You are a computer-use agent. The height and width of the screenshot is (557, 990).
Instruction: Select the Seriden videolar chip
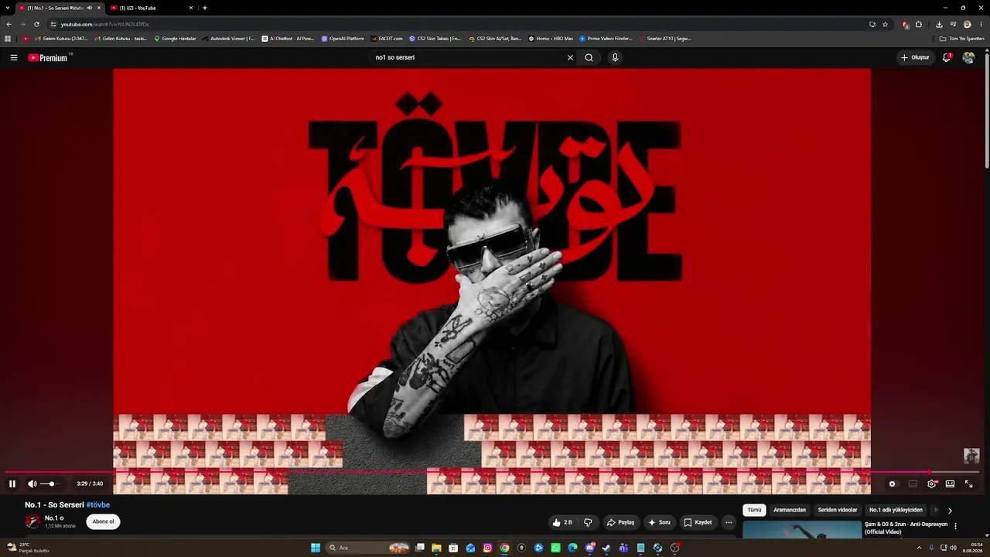[x=838, y=511]
